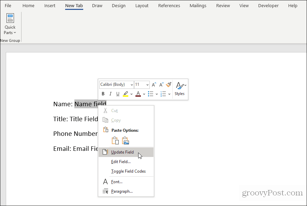Choose Update Field from the context menu
Screen dimensions: 307x206
pyautogui.click(x=123, y=152)
